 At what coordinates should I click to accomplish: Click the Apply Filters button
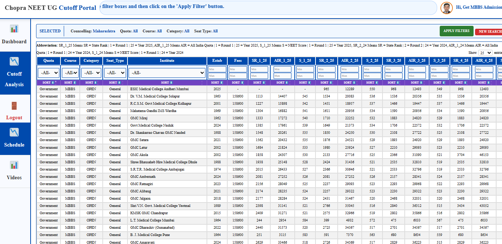pos(456,31)
